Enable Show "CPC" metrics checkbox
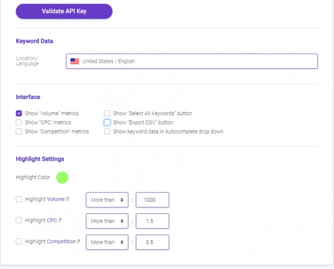 click(19, 122)
